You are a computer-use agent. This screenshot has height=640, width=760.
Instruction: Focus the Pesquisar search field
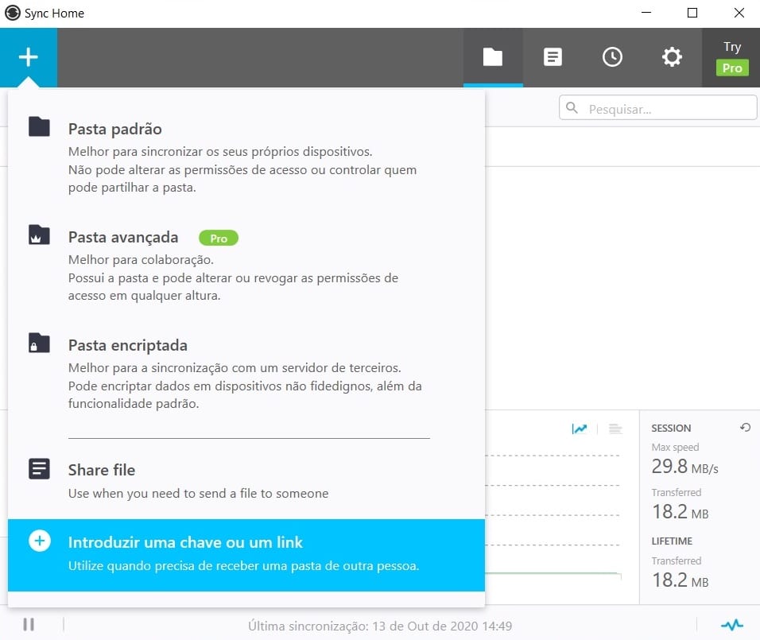[x=657, y=107]
